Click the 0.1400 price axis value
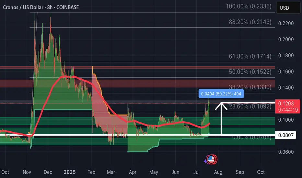Image resolution: width=302 pixels, height=178 pixels. [286, 88]
